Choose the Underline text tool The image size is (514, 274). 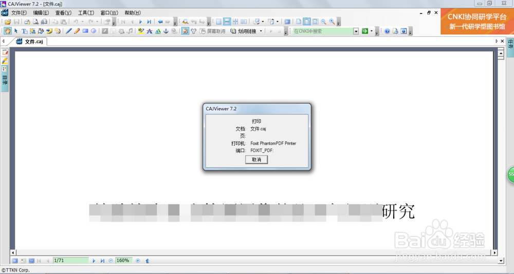(x=158, y=31)
